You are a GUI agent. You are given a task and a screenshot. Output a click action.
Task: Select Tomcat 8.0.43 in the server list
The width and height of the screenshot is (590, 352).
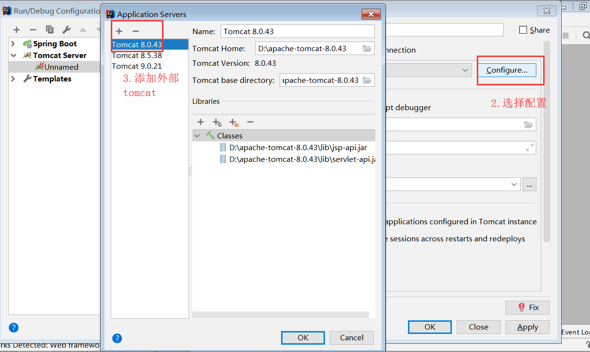click(x=150, y=44)
